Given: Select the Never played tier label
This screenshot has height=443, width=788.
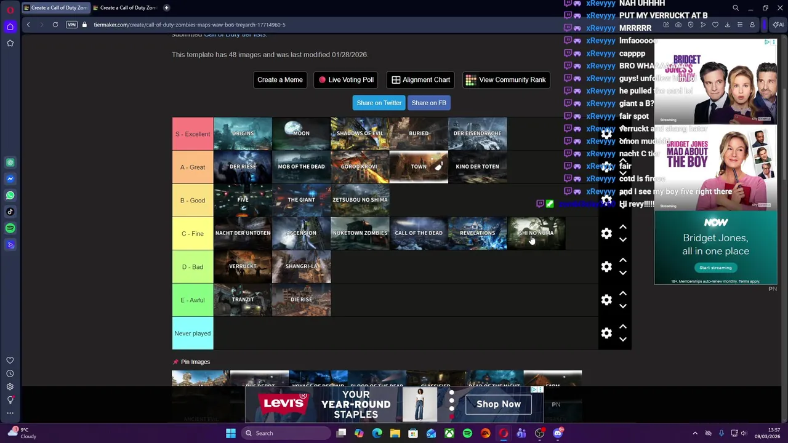Looking at the screenshot, I should pos(193,333).
